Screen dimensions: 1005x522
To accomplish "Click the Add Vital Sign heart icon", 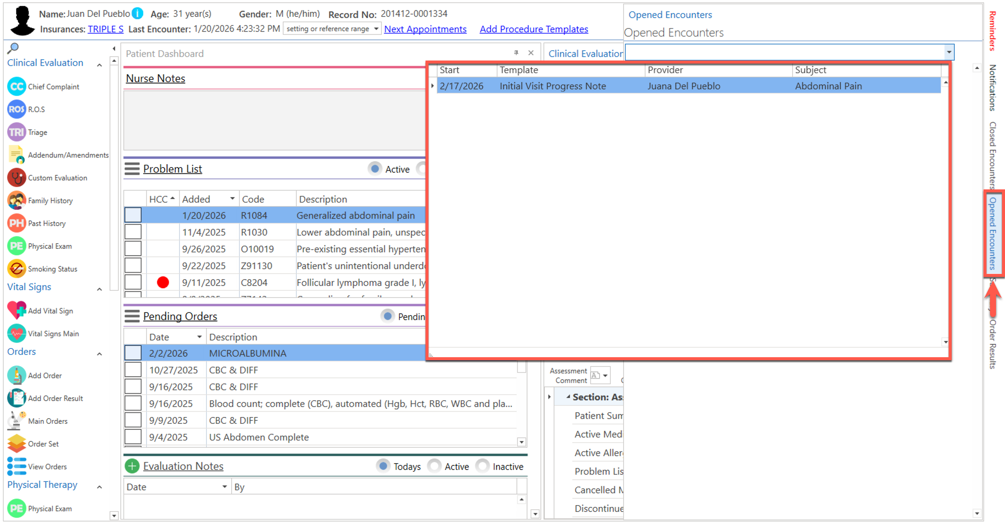I will (16, 310).
